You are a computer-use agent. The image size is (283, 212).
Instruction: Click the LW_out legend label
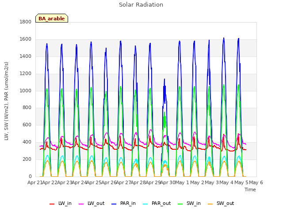click(96, 203)
